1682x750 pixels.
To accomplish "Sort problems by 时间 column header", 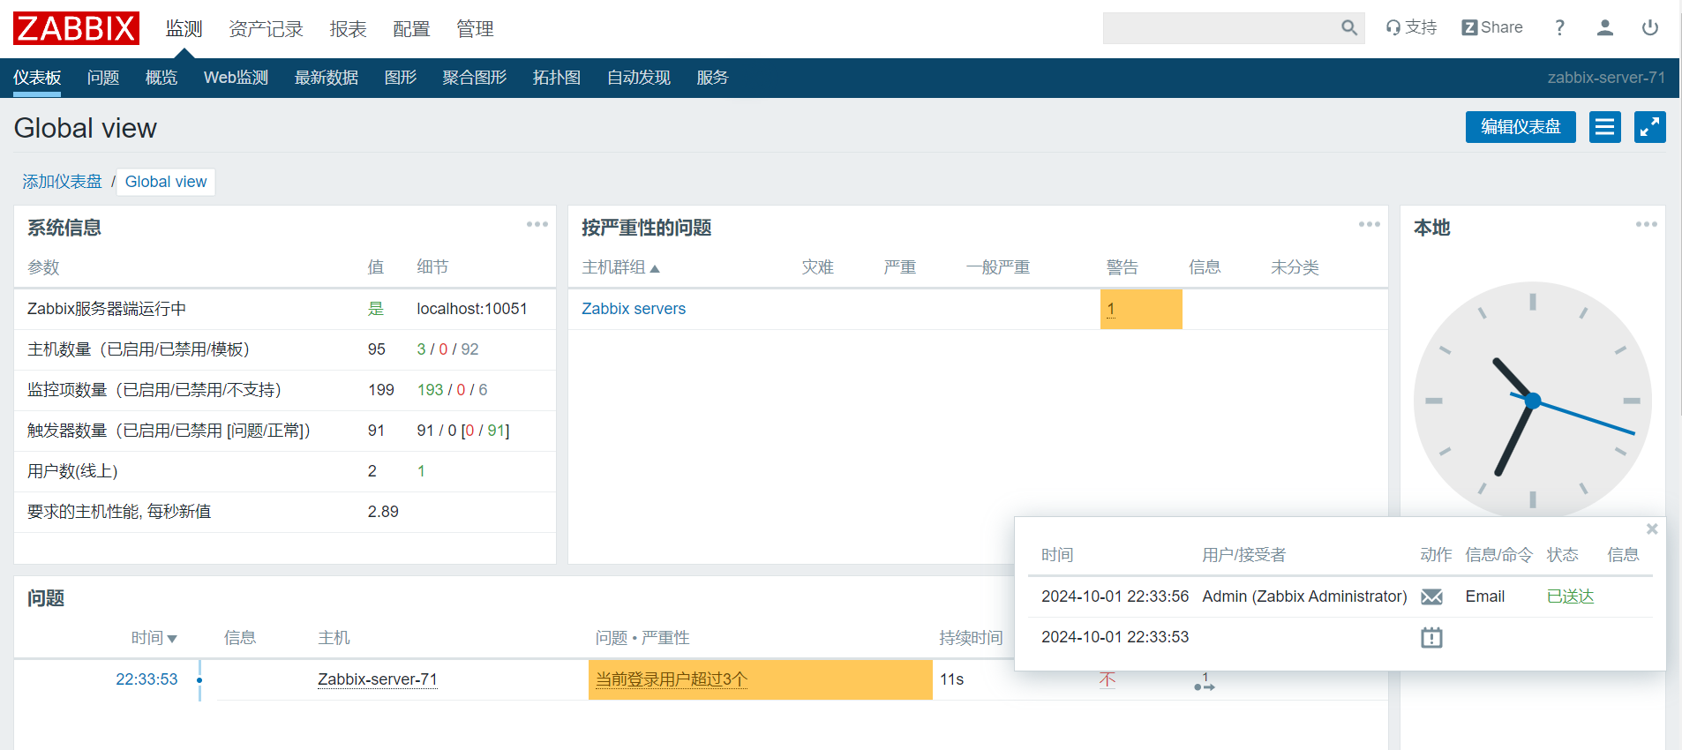I will click(154, 638).
